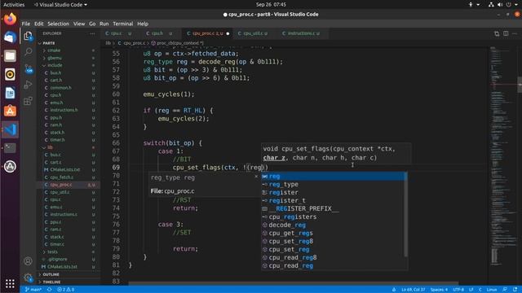
Task: Click the proc_cb breadcrumb item
Action: pyautogui.click(x=178, y=43)
